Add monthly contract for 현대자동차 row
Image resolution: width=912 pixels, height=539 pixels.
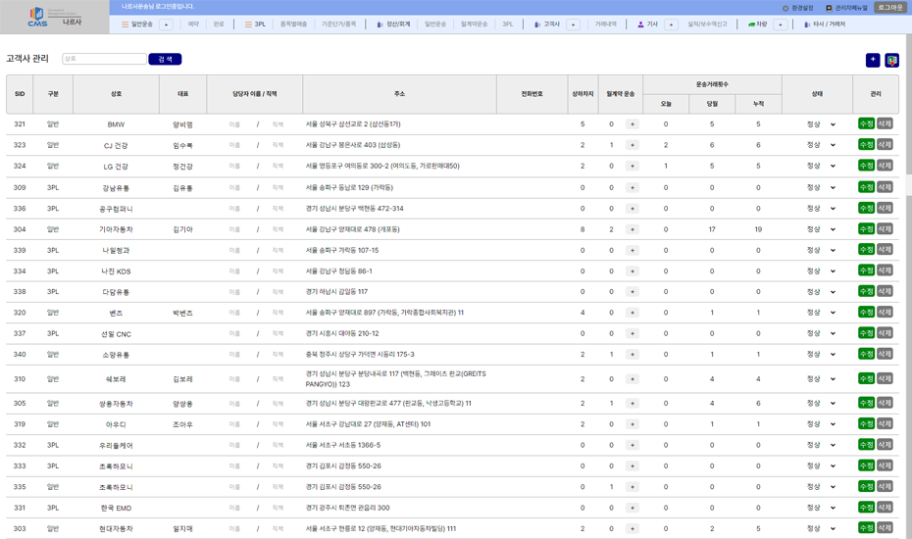pyautogui.click(x=633, y=529)
